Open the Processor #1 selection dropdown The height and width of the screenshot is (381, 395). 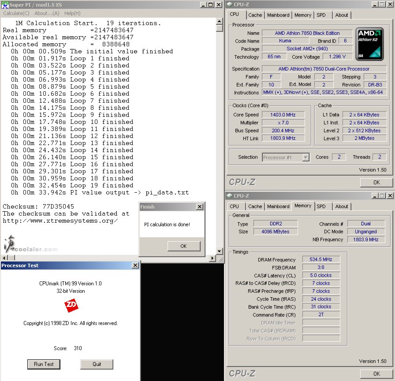[306, 157]
